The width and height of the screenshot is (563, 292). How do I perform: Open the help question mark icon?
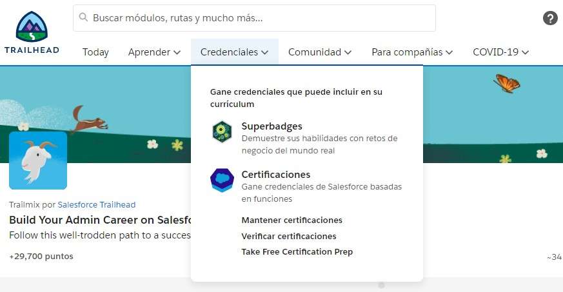tap(550, 18)
